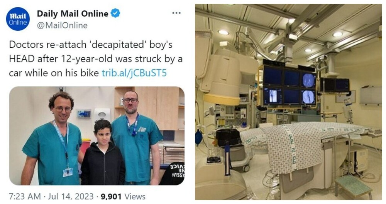Open the Daily Mail Online profile name
The width and height of the screenshot is (386, 204).
click(x=73, y=13)
